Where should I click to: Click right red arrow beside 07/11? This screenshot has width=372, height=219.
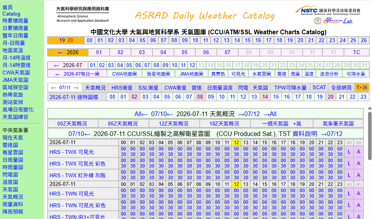(76, 88)
